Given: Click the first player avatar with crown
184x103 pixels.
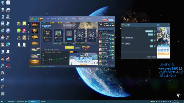Looking at the screenshot, I should 47,33.
